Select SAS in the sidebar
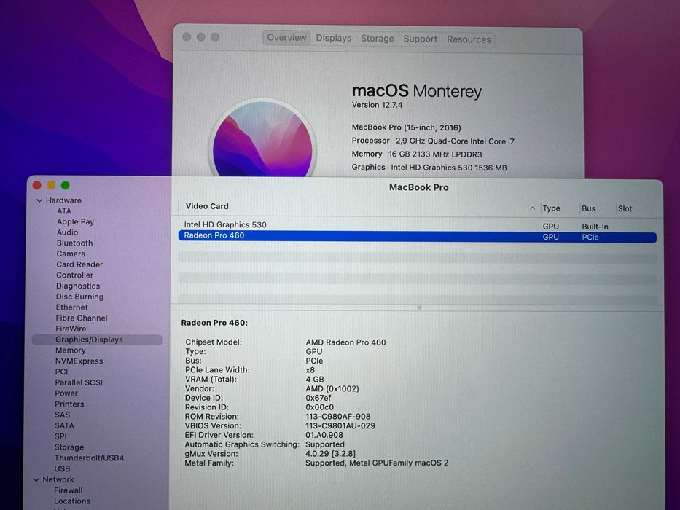Viewport: 680px width, 510px height. pyautogui.click(x=63, y=415)
